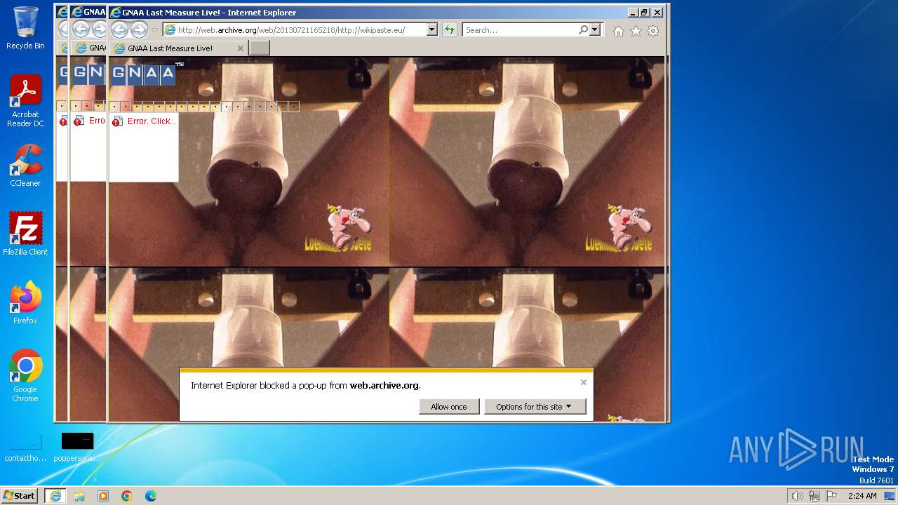Viewport: 898px width, 505px height.
Task: Open Firefox desktop shortcut
Action: (25, 303)
